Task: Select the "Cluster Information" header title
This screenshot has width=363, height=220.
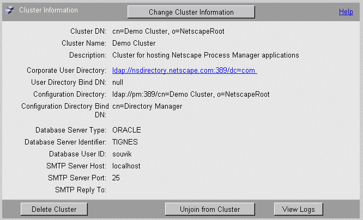Action: [49, 10]
